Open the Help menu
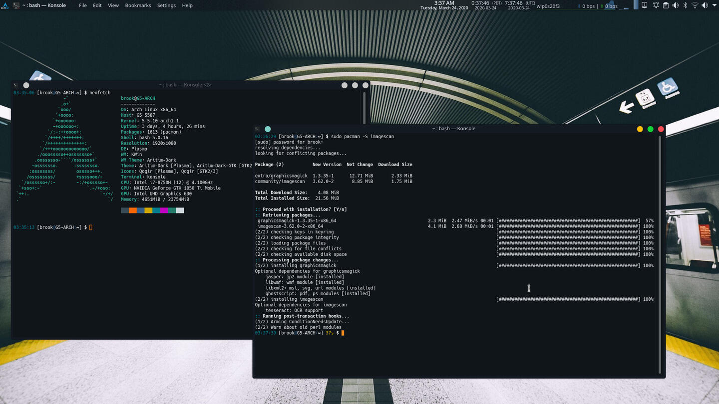This screenshot has width=719, height=404. [187, 5]
